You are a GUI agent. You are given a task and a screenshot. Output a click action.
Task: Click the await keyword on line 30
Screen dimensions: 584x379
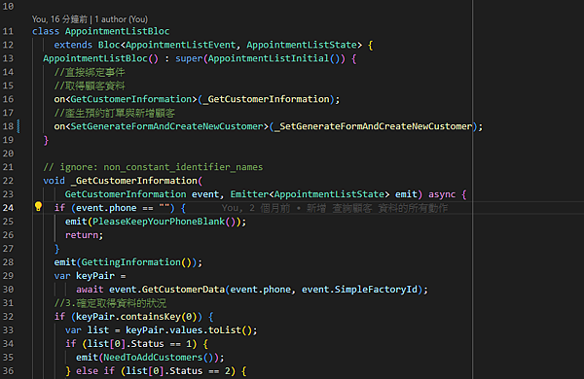pos(90,290)
